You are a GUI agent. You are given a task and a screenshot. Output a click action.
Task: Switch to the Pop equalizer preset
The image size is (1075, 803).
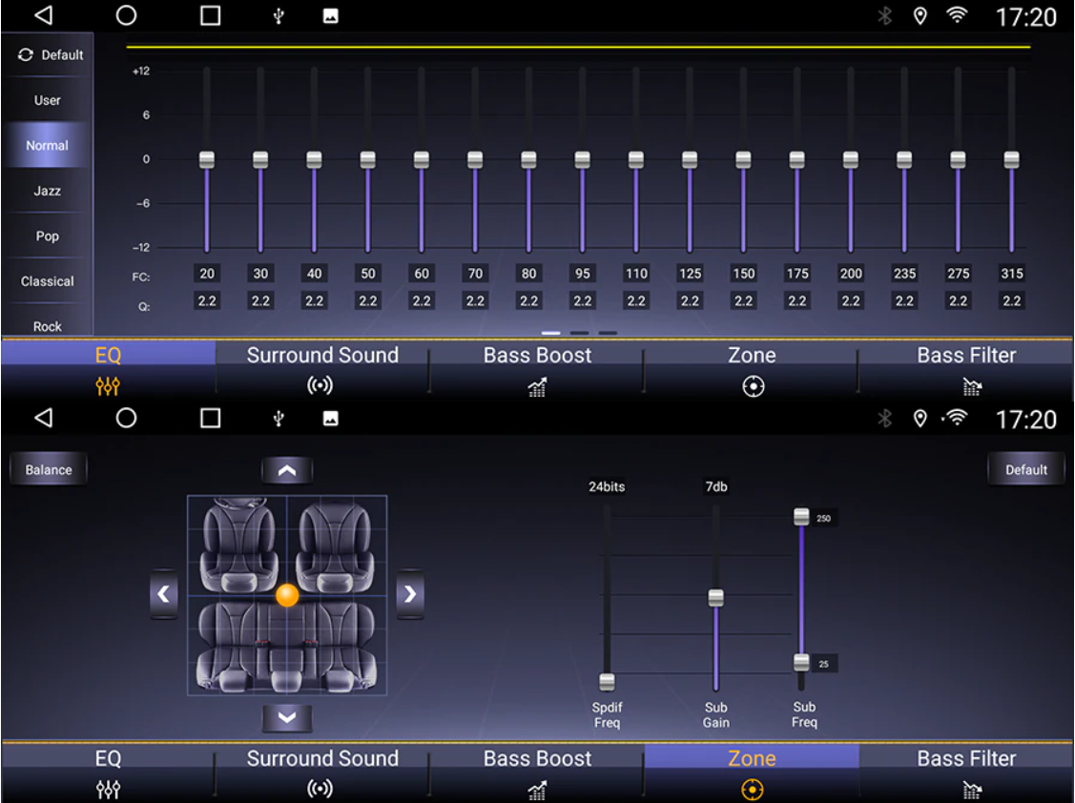[48, 236]
